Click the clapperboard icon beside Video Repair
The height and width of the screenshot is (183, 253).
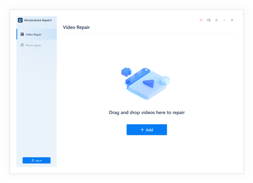pos(22,34)
